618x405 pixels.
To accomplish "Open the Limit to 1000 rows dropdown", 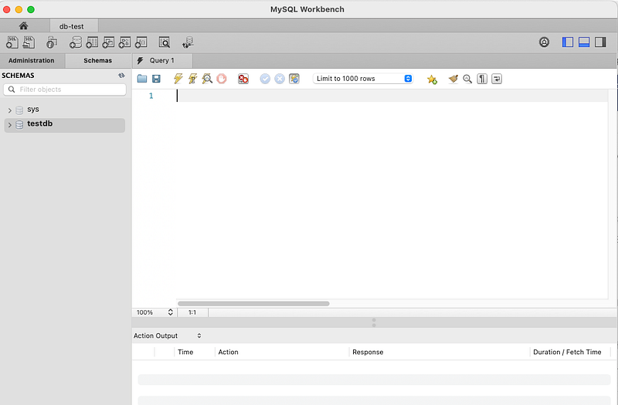I will [362, 79].
